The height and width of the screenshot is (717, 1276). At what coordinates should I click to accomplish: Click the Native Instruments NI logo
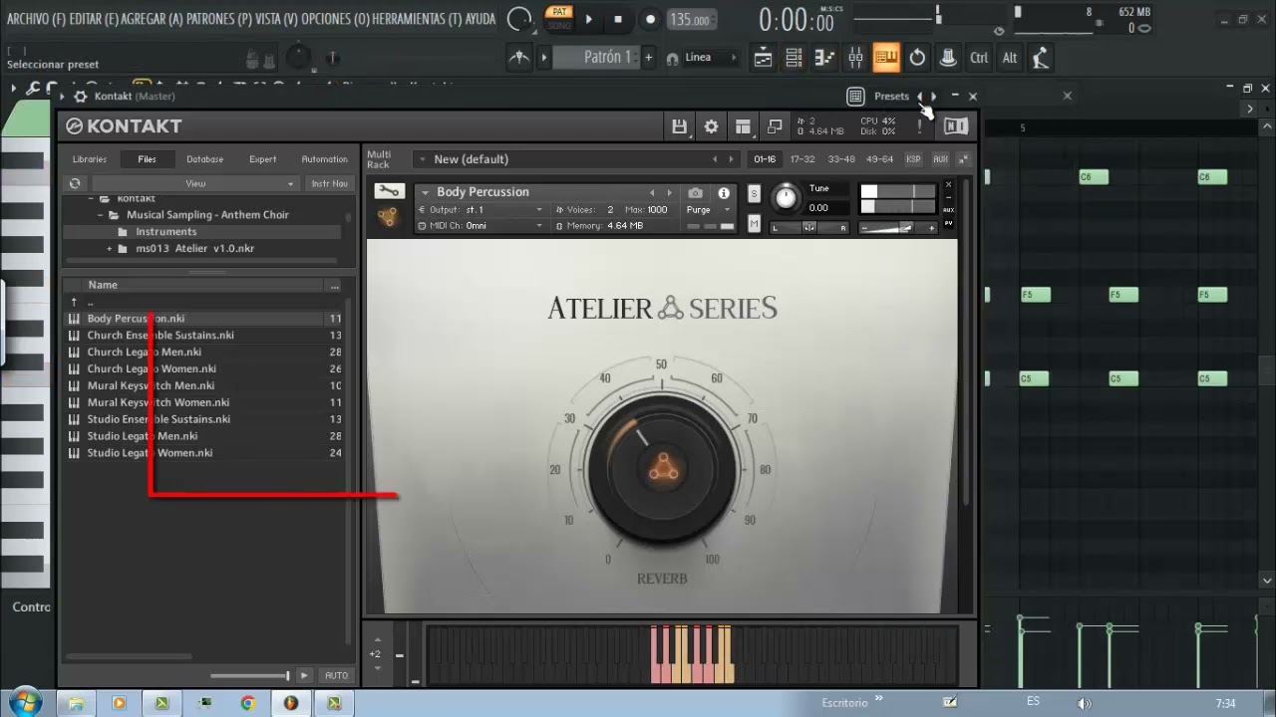click(955, 126)
